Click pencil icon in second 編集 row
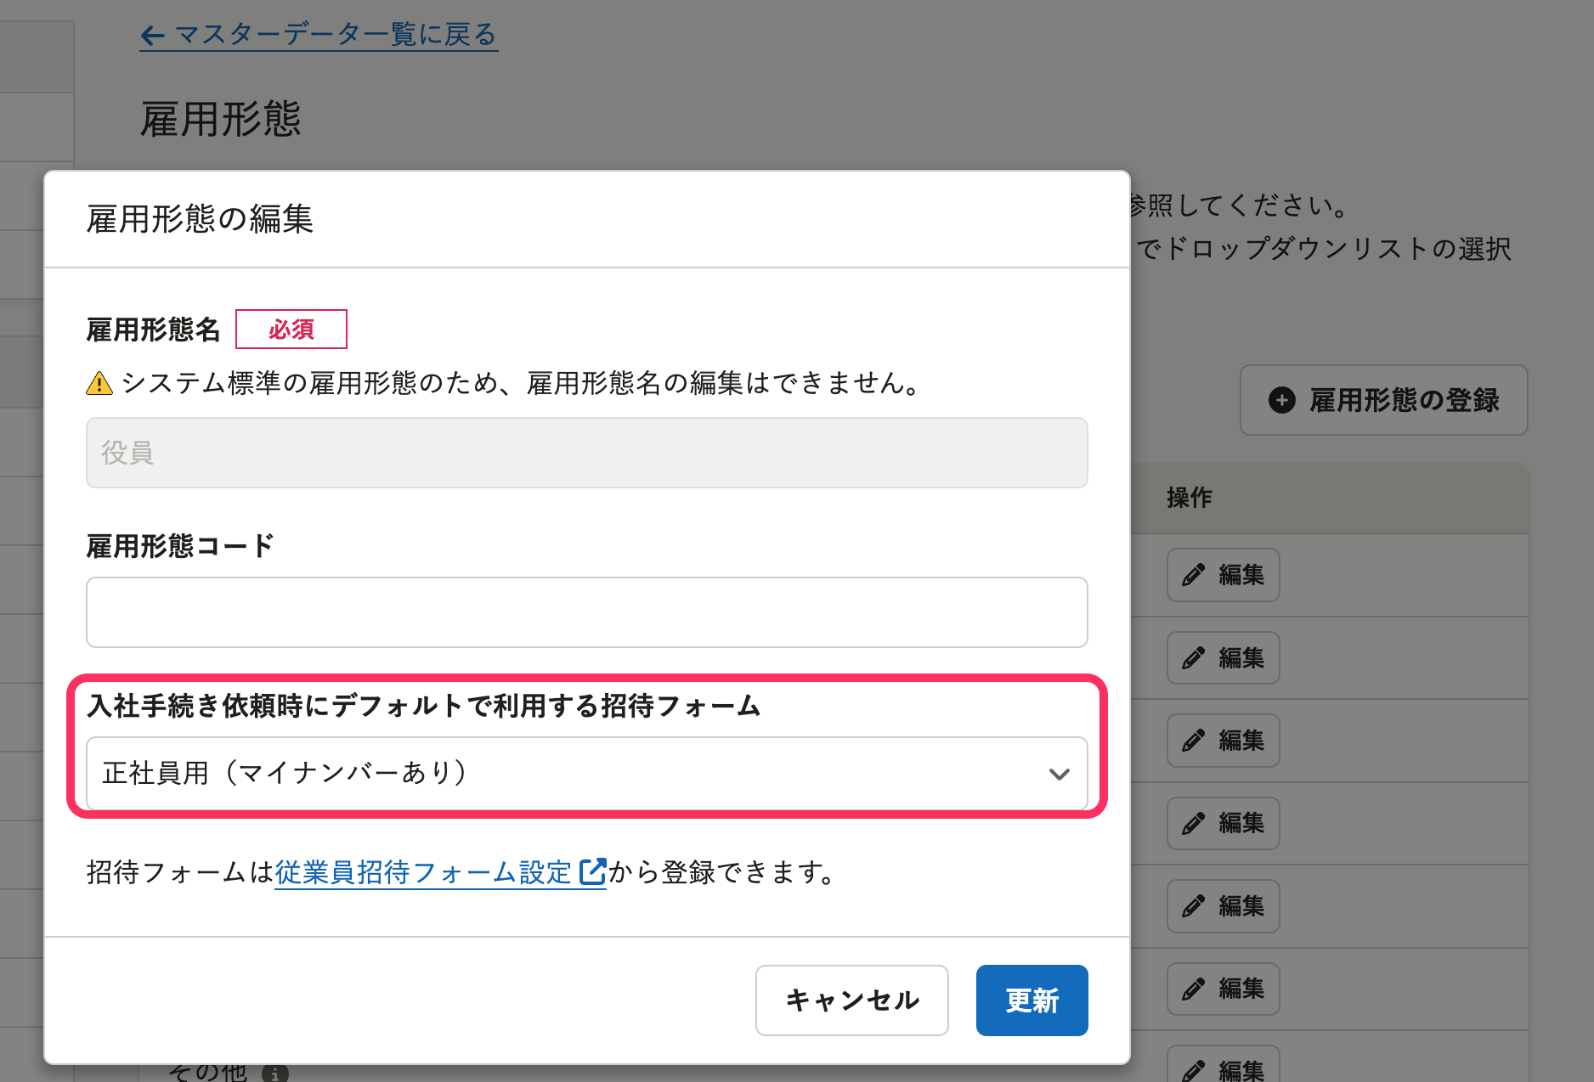 pos(1193,658)
